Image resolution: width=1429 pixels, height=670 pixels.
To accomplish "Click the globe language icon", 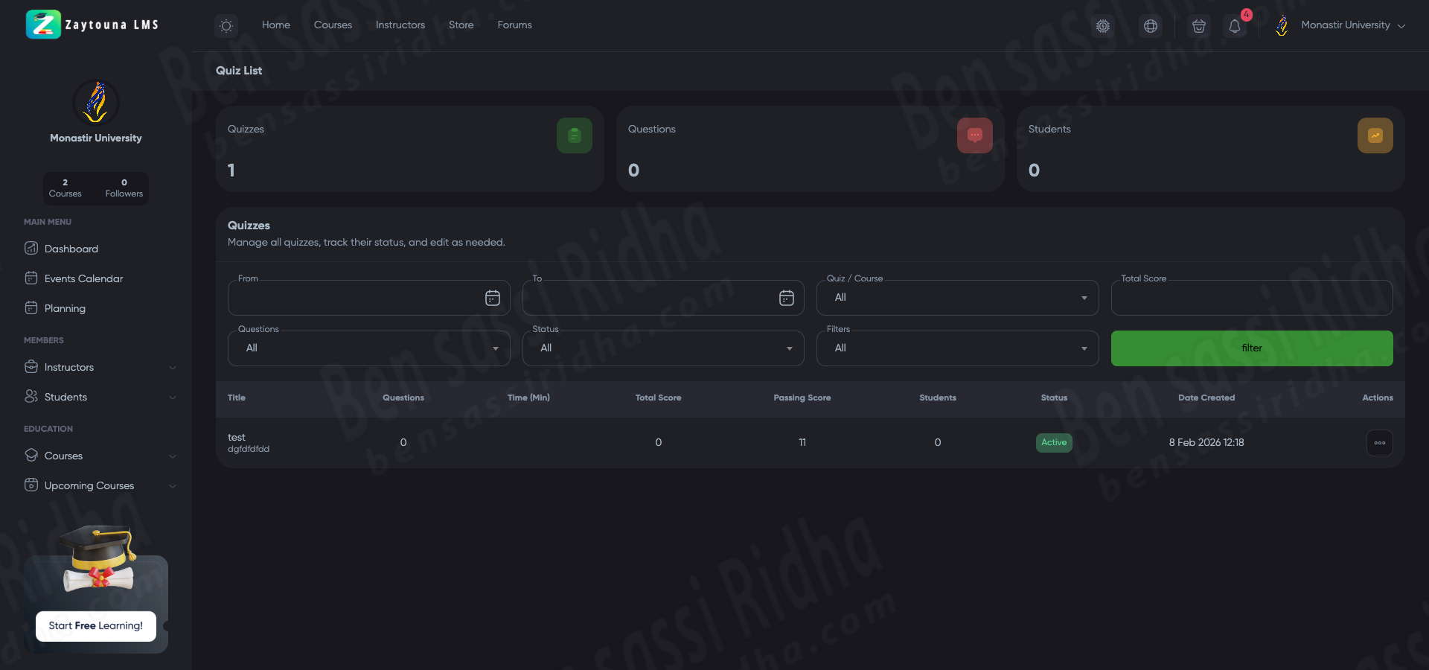I will pos(1151,26).
